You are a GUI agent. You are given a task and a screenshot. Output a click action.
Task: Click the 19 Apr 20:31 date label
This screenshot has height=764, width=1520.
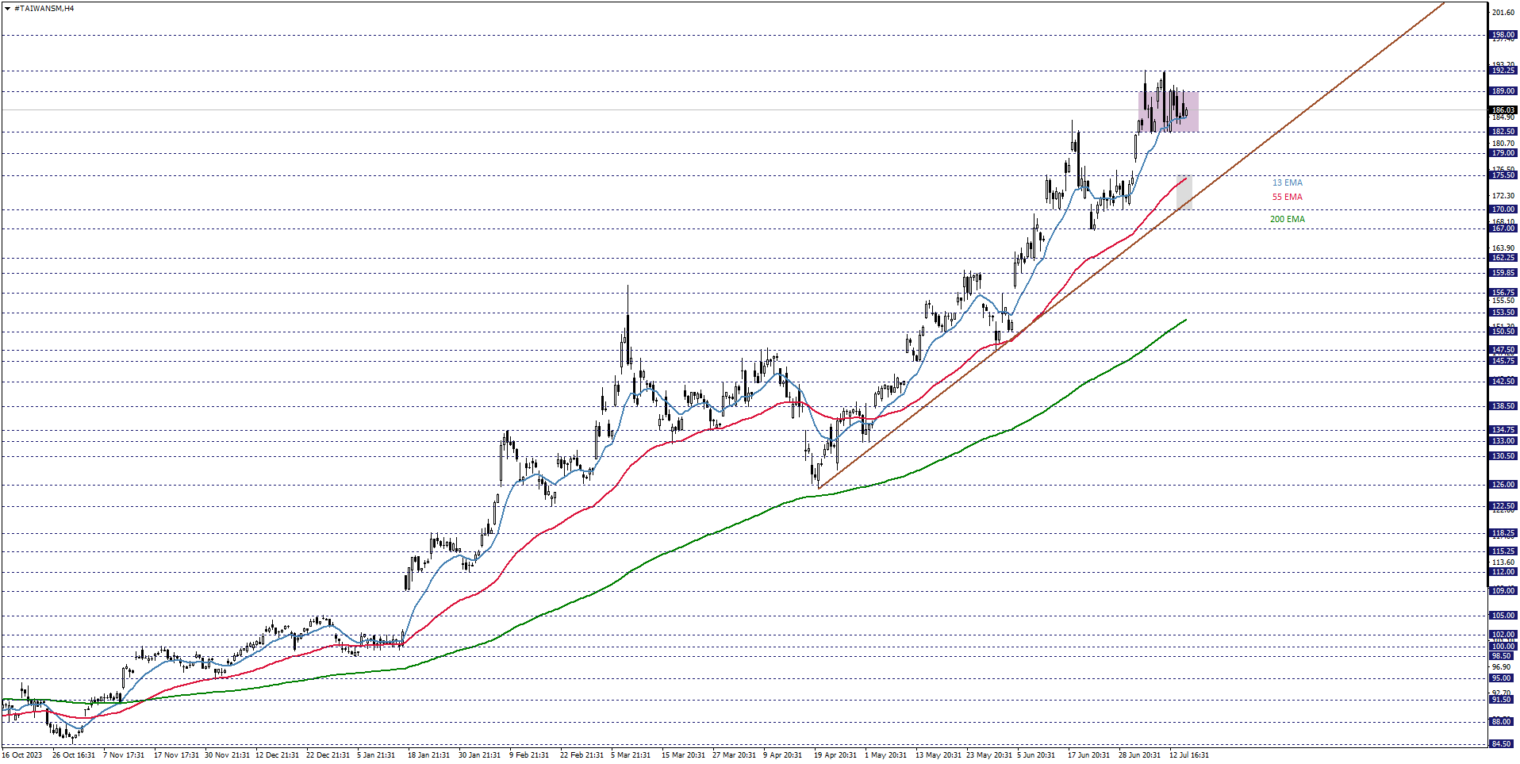(x=835, y=755)
